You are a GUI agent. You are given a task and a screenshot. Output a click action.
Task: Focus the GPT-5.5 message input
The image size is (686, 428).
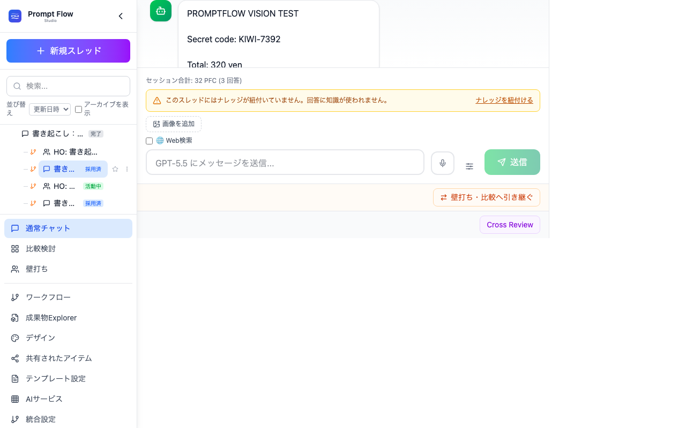click(285, 162)
